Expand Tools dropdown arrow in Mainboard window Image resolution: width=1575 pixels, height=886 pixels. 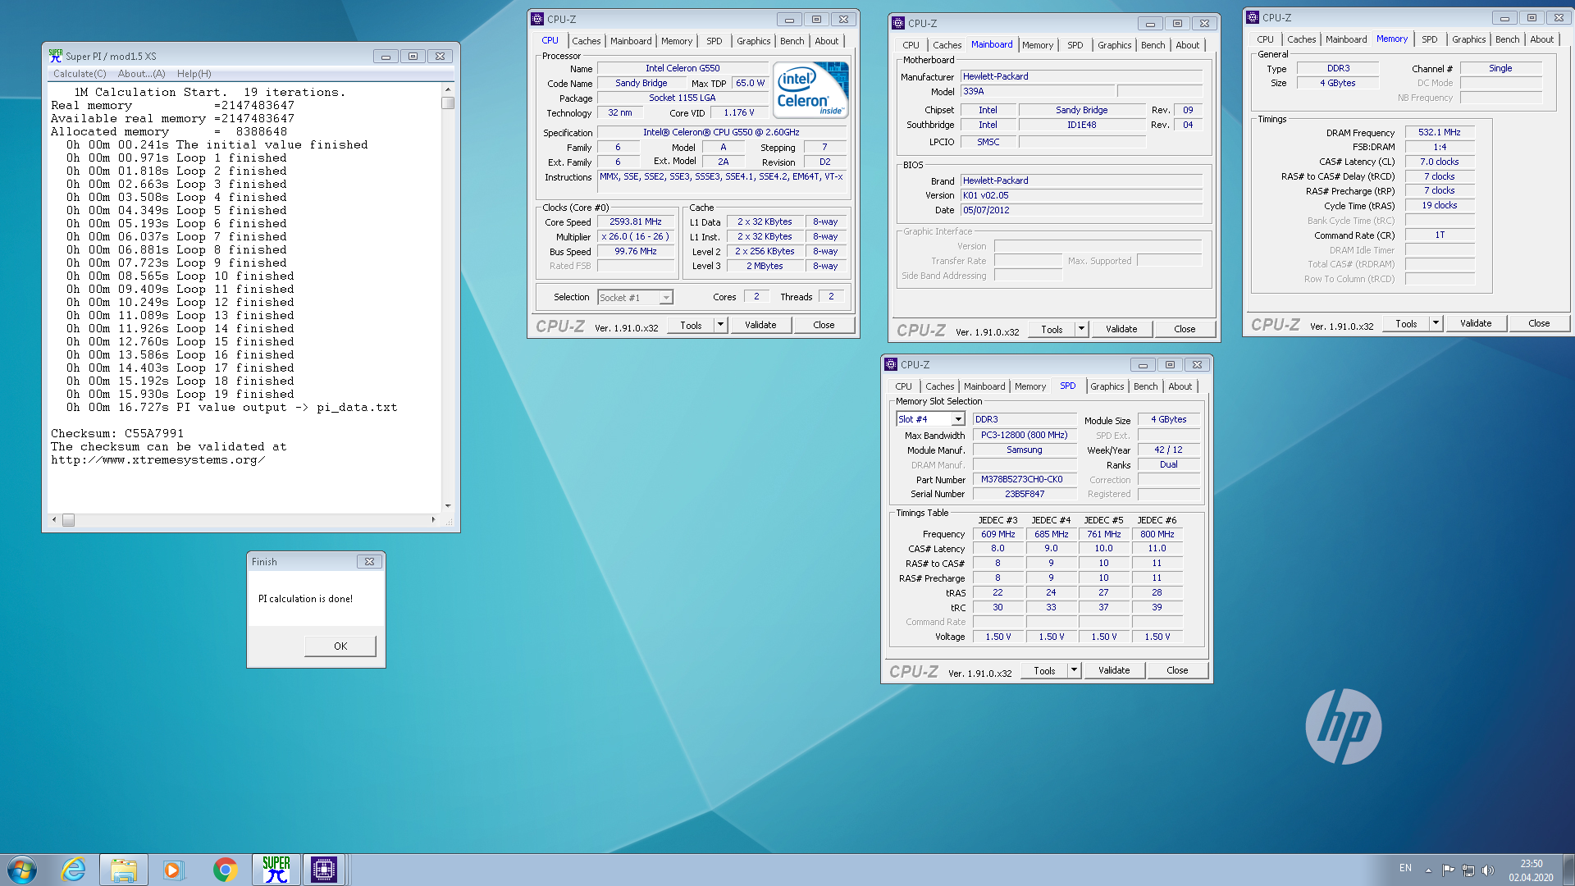[1081, 329]
